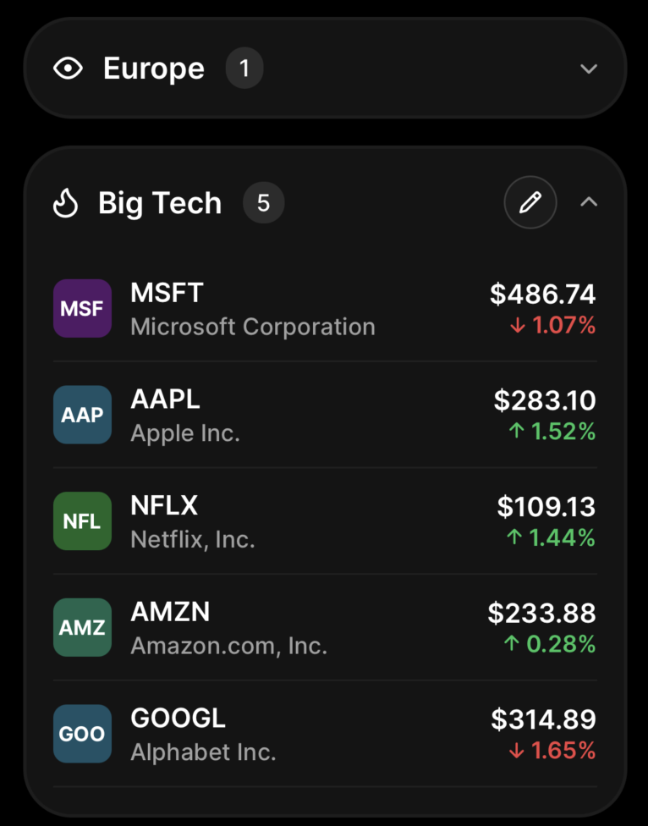Click the AAP stock logo badge
The height and width of the screenshot is (826, 648).
tap(82, 415)
